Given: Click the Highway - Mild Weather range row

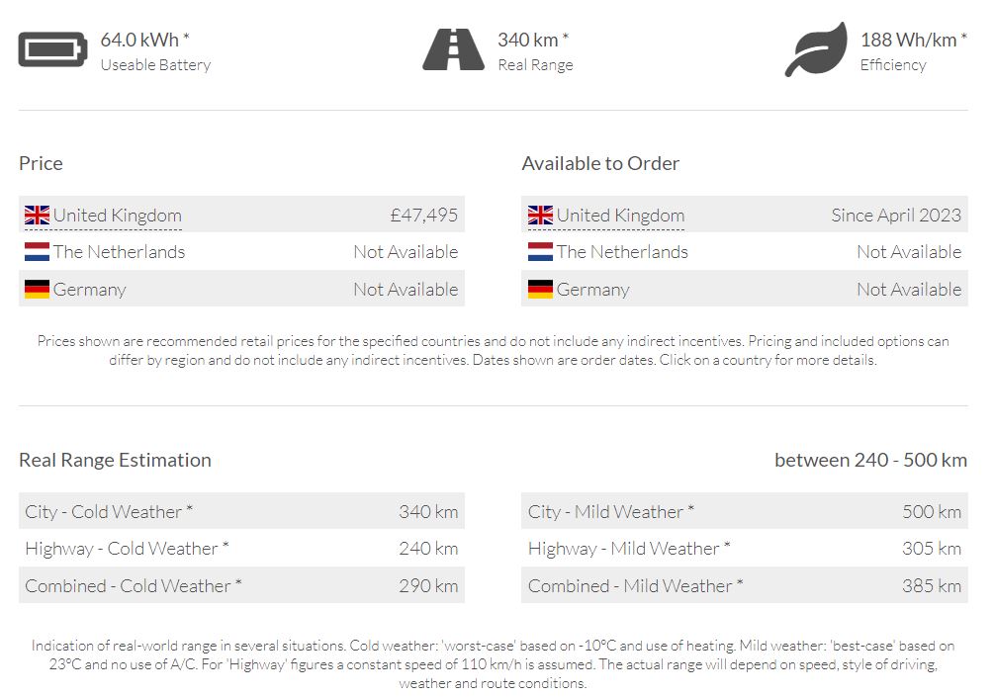Looking at the screenshot, I should 744,549.
